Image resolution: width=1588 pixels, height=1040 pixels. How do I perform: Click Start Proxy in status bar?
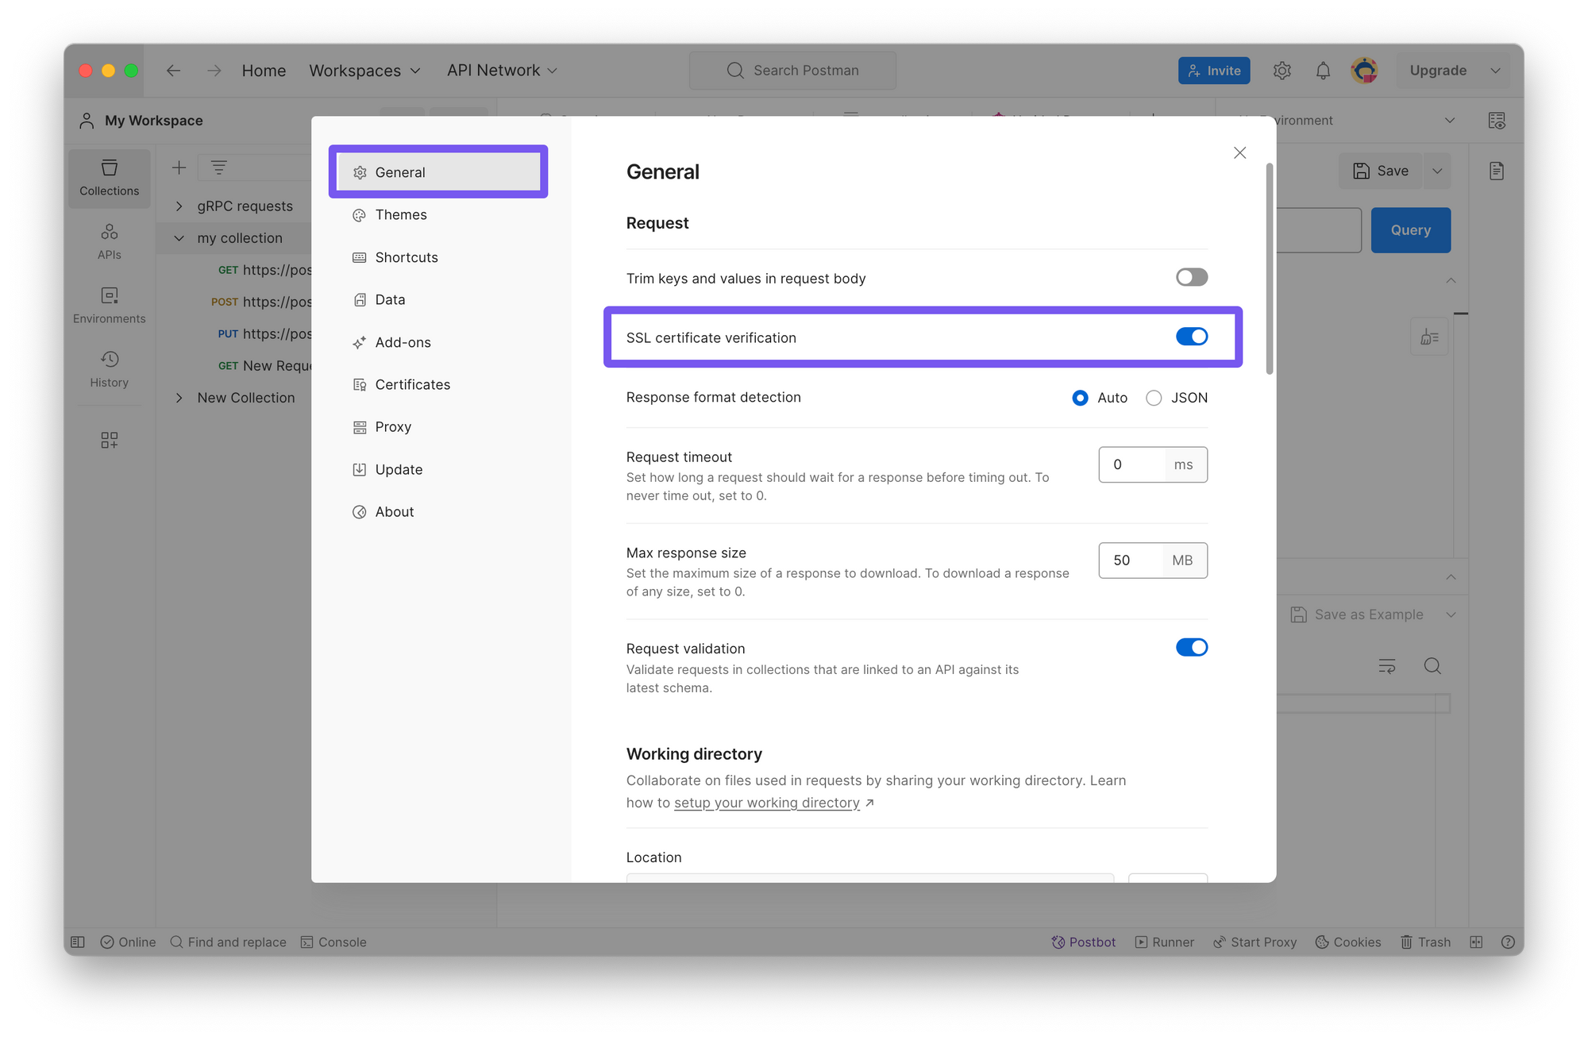(x=1255, y=942)
